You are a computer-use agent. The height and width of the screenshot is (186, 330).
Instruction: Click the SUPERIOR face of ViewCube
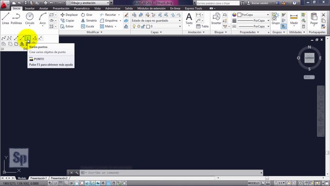point(309,58)
